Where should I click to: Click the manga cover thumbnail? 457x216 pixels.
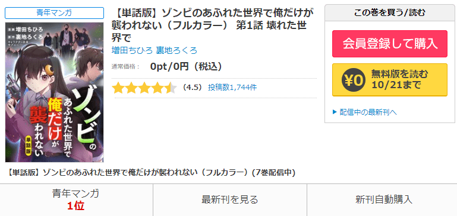click(x=55, y=92)
